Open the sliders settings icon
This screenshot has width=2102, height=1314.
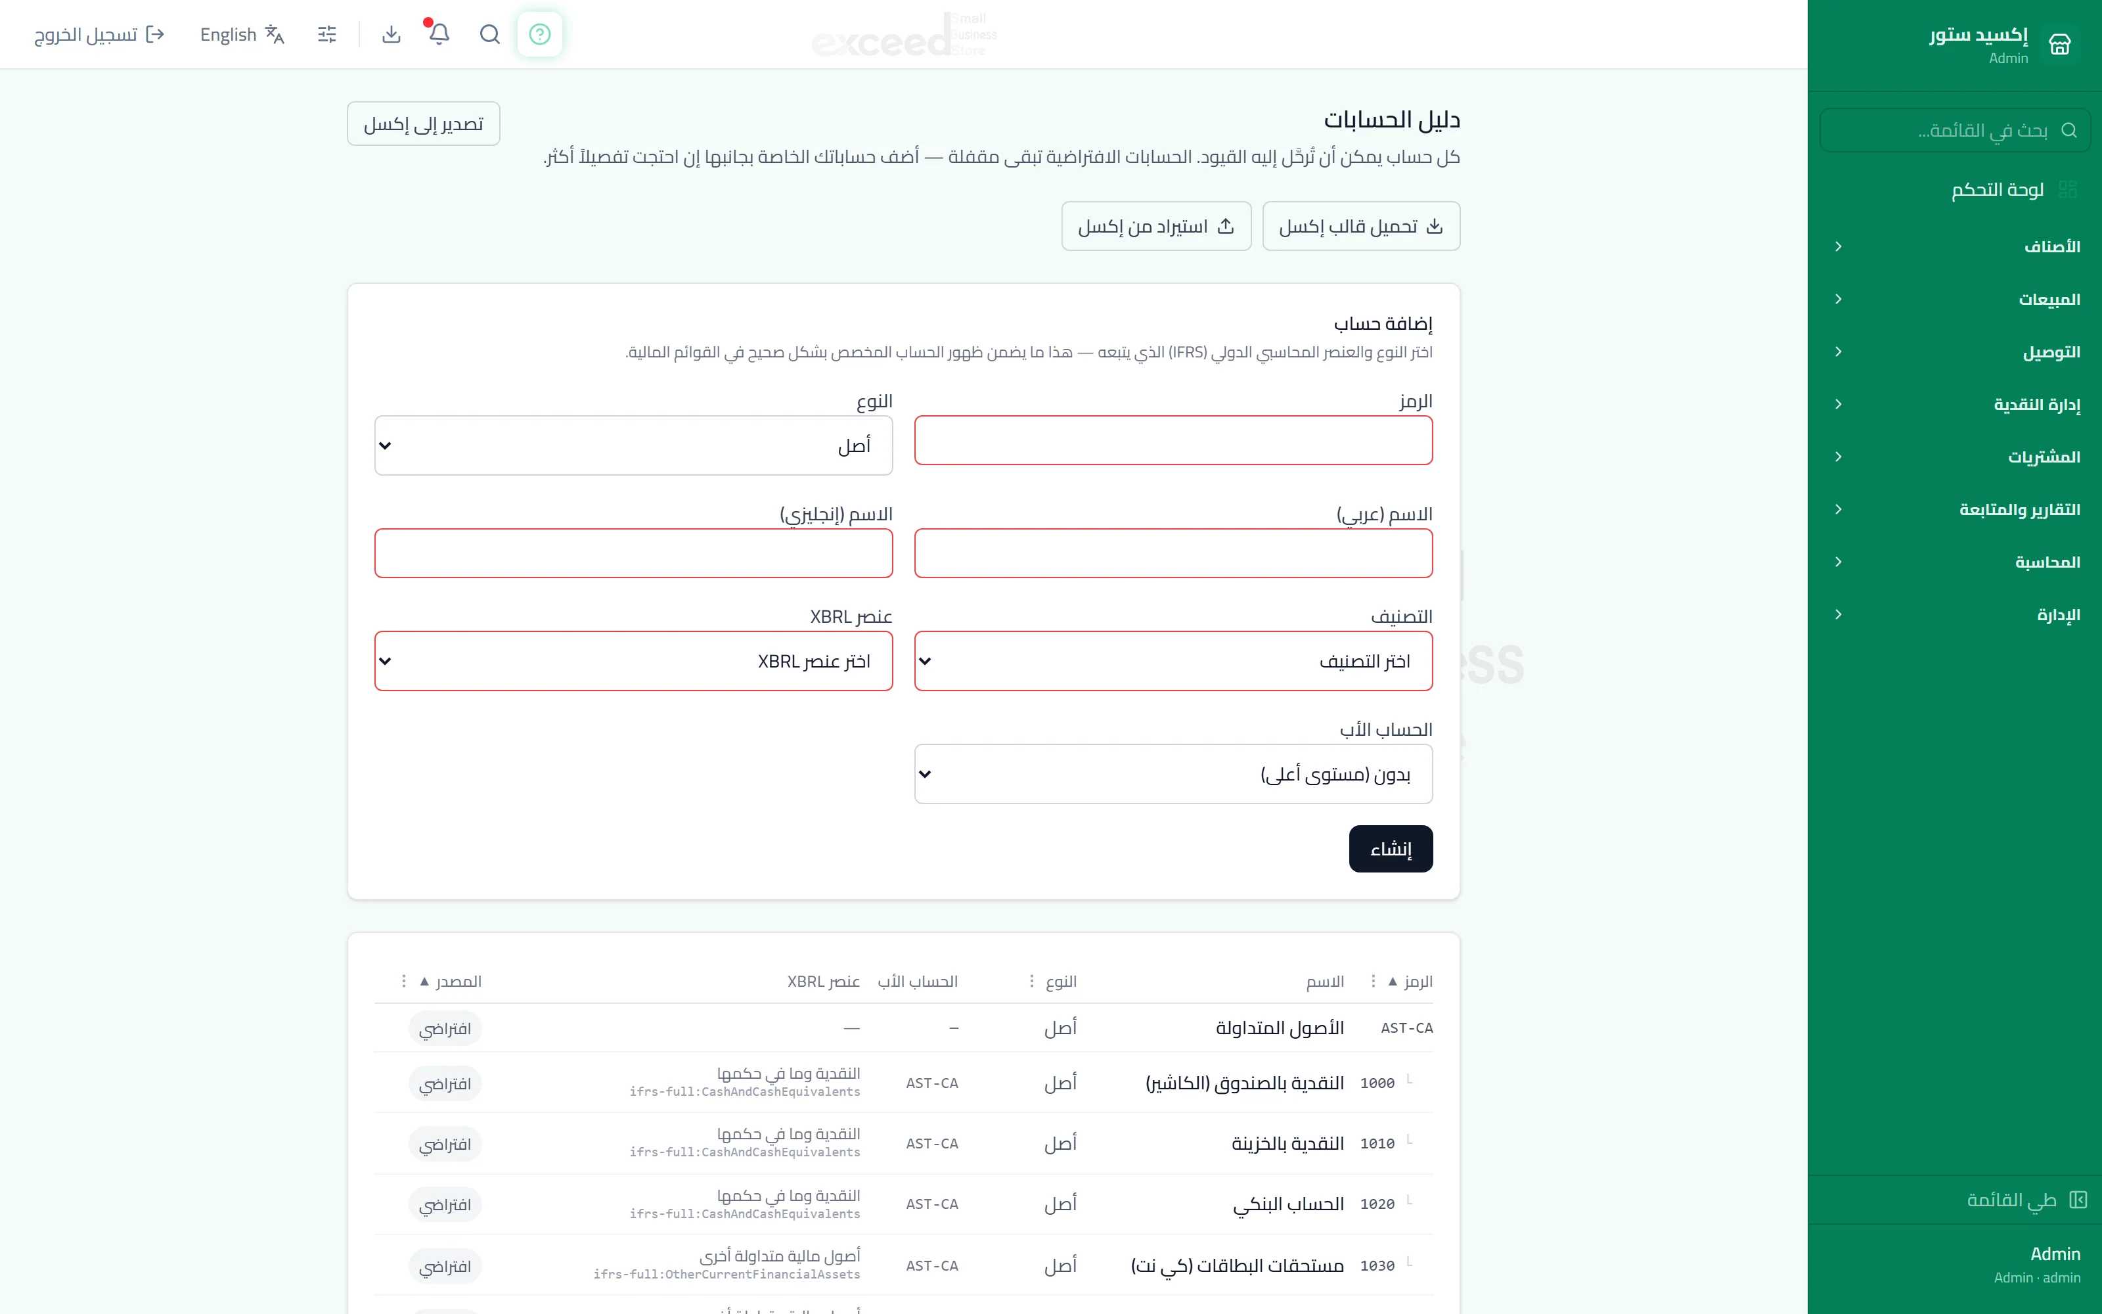326,34
